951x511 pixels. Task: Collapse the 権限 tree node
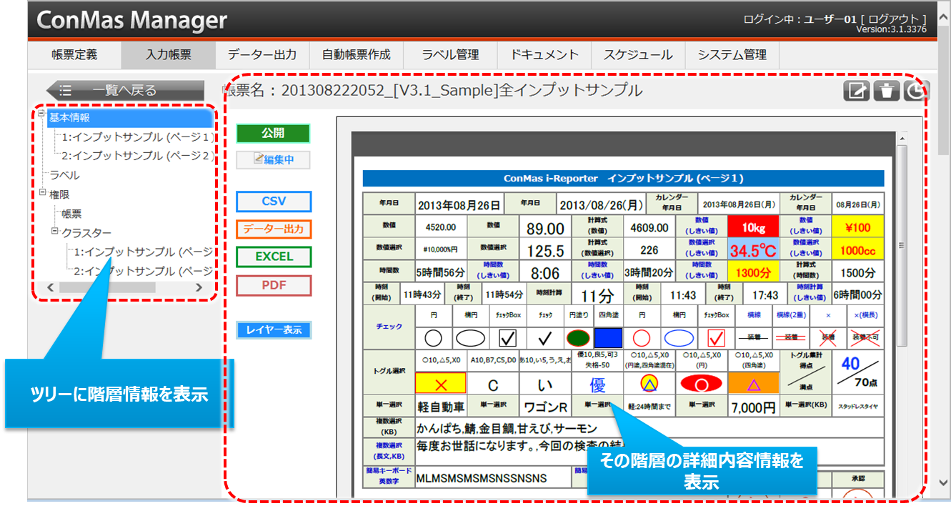[42, 193]
